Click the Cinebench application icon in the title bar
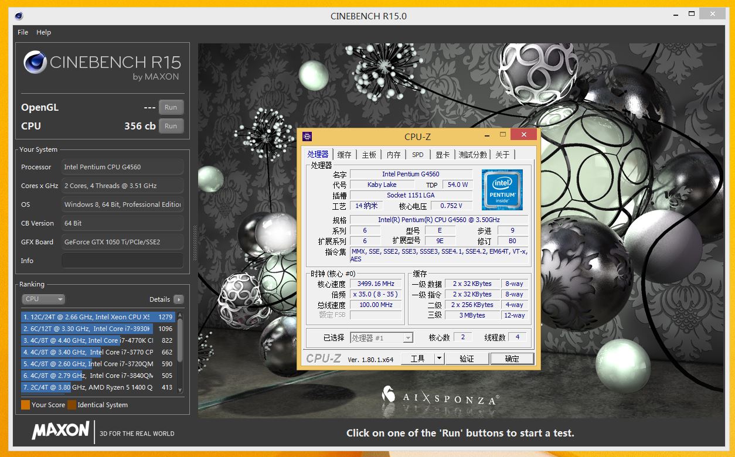The height and width of the screenshot is (457, 735). (18, 16)
